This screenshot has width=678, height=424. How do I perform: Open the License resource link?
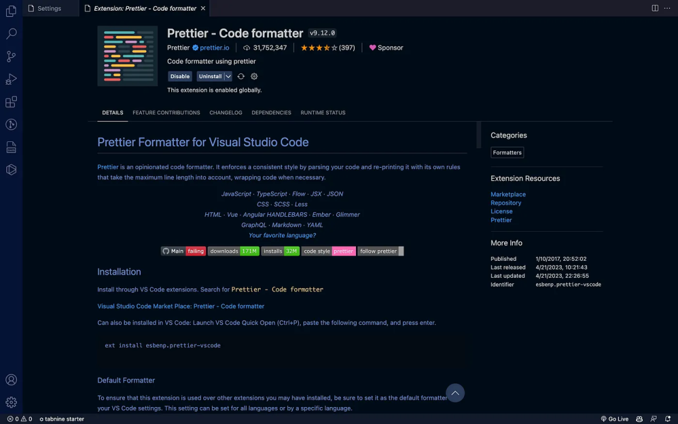[502, 211]
